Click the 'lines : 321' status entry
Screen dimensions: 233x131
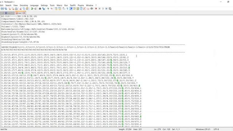tap(138, 130)
